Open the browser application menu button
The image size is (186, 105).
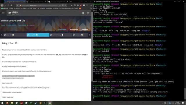click(x=91, y=5)
